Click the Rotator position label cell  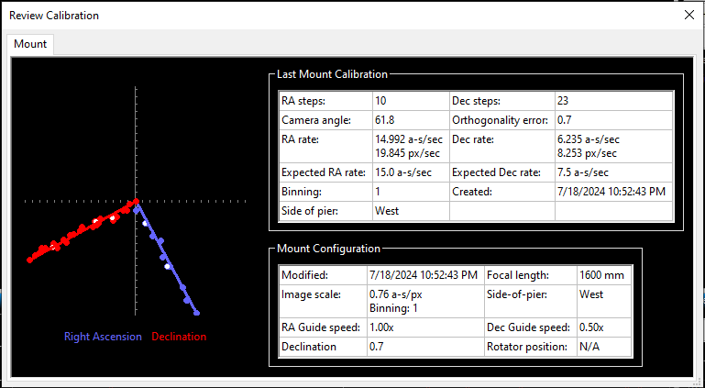531,347
